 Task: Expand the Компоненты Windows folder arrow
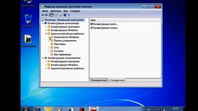tap(49, 37)
